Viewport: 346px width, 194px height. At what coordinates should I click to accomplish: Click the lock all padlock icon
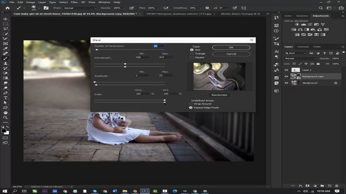tap(318, 64)
